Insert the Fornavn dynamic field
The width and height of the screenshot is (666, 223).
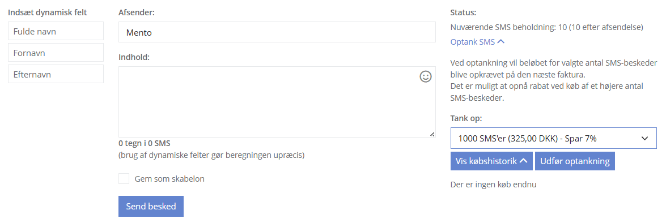point(56,53)
